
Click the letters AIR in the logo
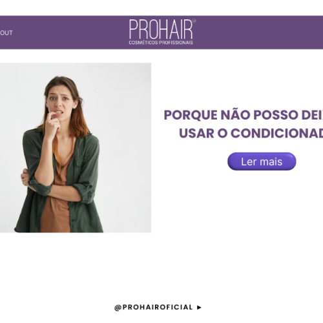point(181,29)
